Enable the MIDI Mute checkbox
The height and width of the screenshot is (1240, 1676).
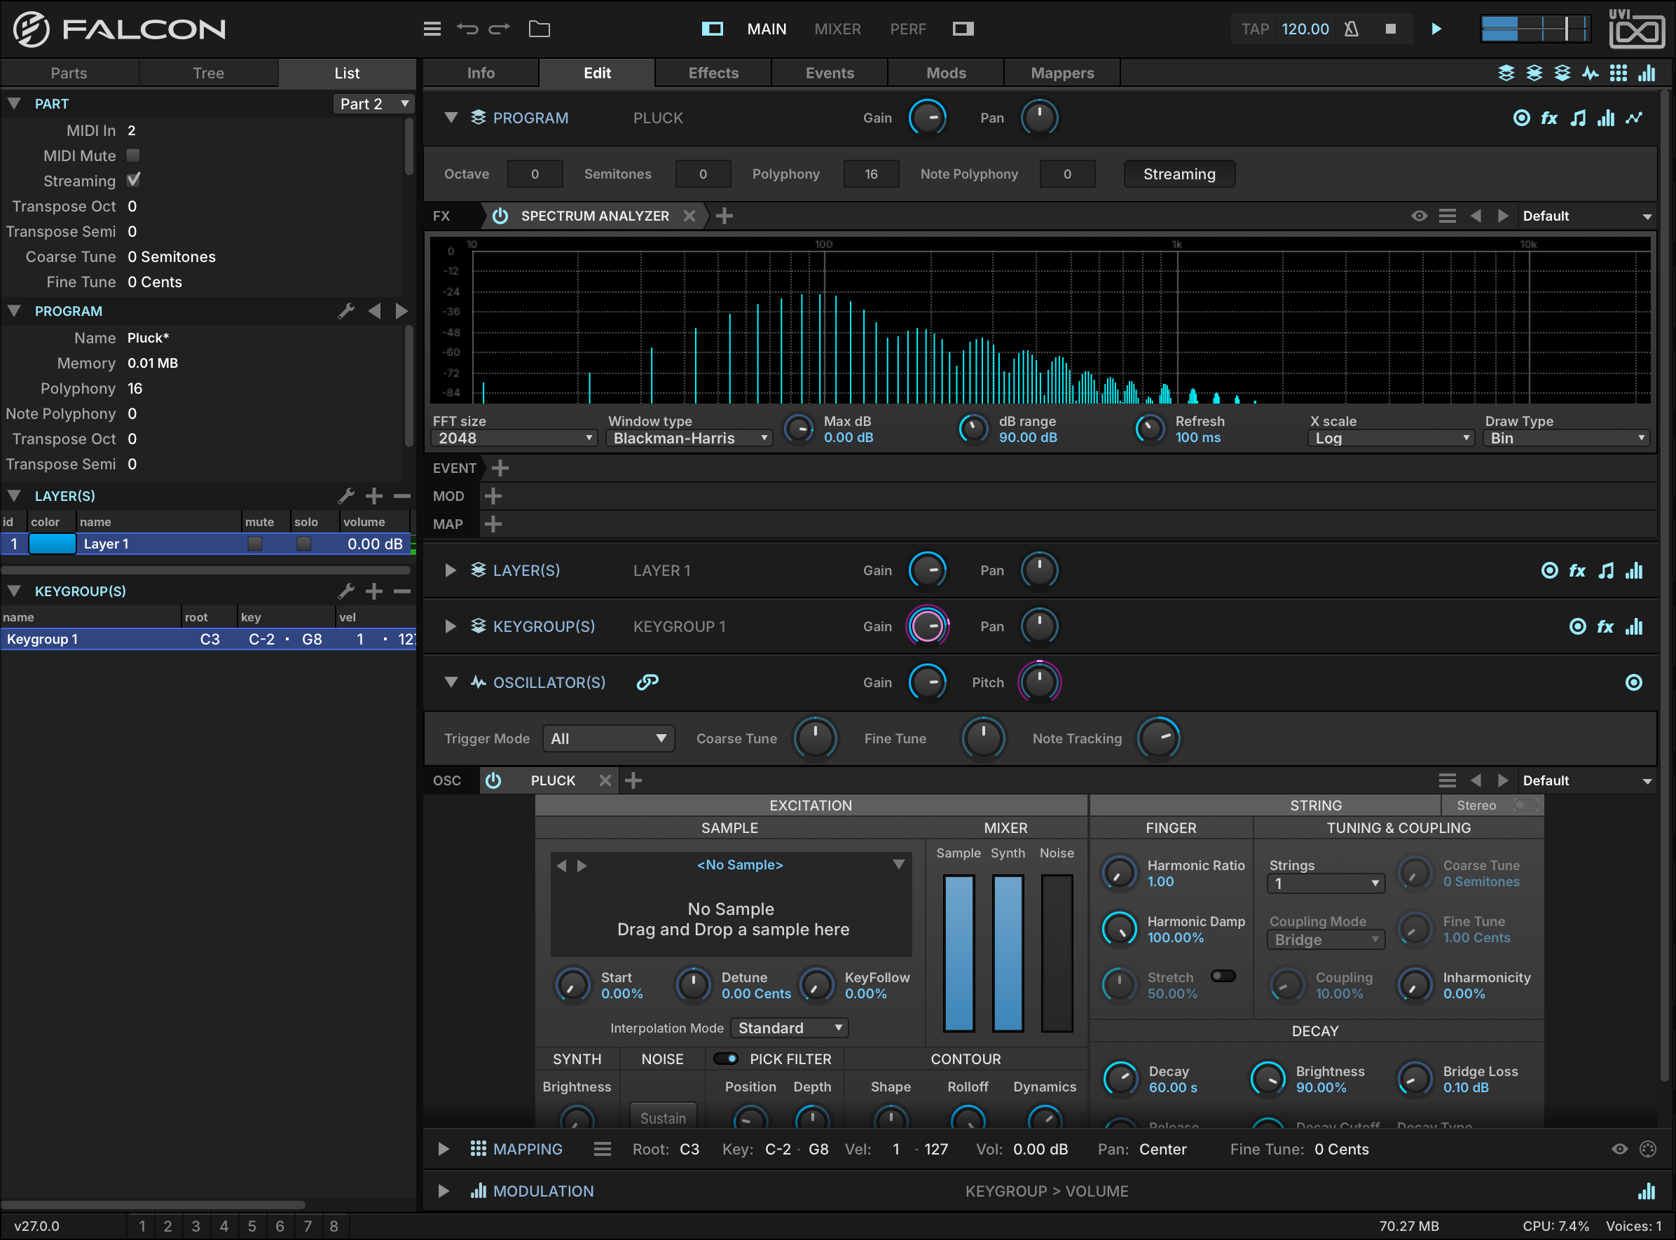[133, 156]
